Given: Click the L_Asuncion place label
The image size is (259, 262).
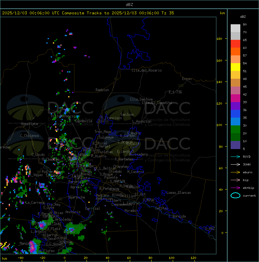Looking at the screenshot, I should (x=142, y=121).
